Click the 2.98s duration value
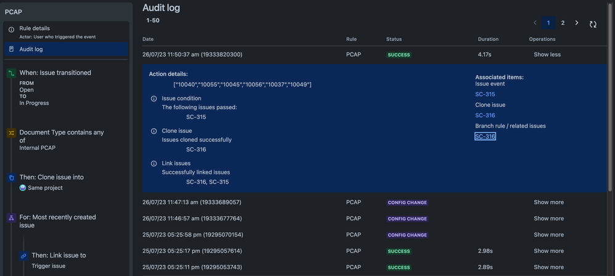 tap(485, 251)
